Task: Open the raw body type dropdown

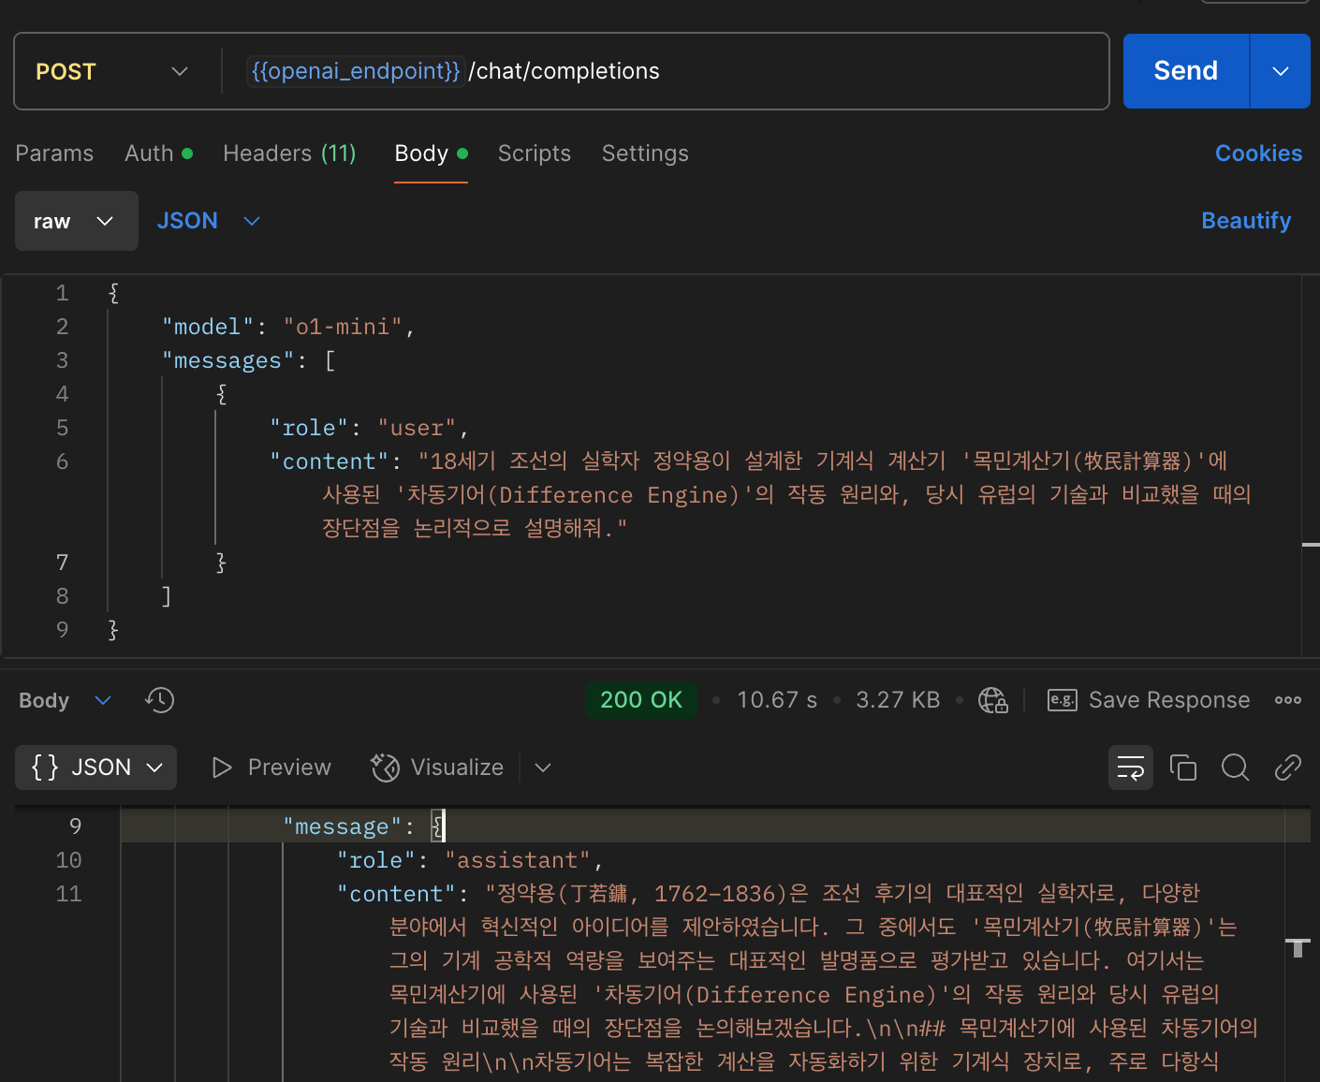Action: (x=76, y=222)
